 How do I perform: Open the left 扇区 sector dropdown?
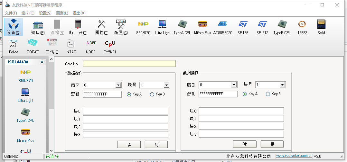point(118,85)
